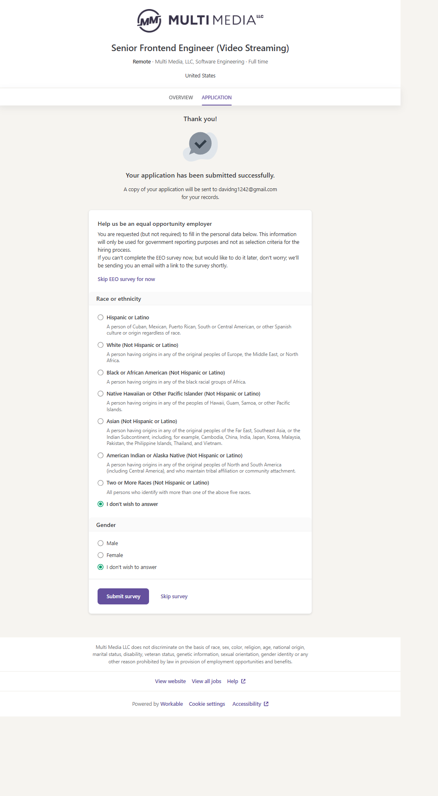Select the Hispanic or Latino option
Image resolution: width=438 pixels, height=796 pixels.
click(100, 317)
